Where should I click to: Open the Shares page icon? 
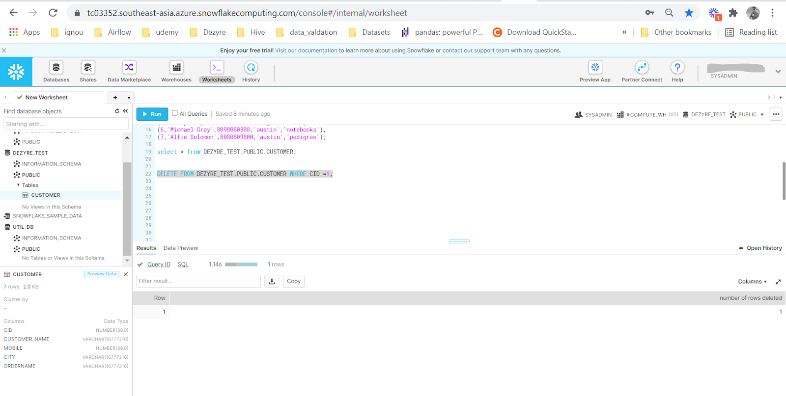point(88,68)
